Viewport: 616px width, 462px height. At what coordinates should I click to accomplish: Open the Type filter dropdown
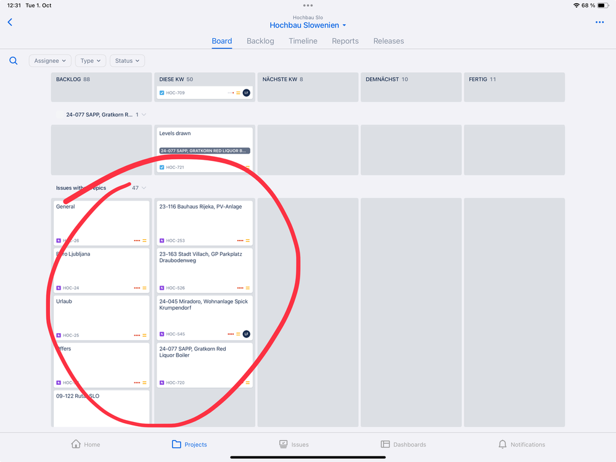click(91, 60)
